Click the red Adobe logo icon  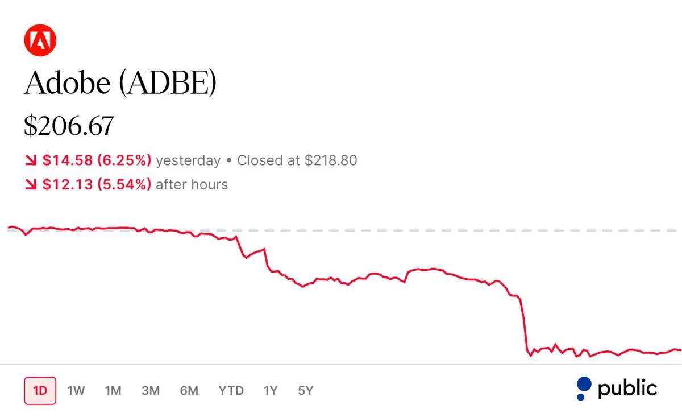[41, 40]
